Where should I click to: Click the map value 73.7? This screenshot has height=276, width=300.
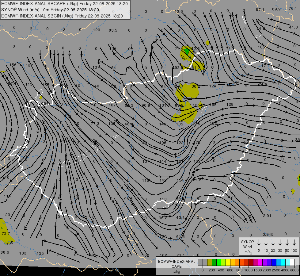(6, 234)
